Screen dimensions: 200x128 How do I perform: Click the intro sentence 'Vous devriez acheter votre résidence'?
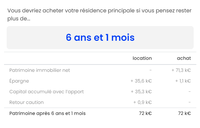point(57,11)
